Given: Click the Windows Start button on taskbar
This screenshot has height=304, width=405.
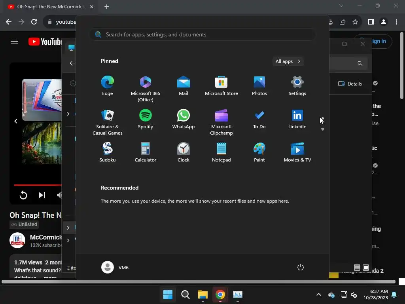Looking at the screenshot, I should (168, 294).
